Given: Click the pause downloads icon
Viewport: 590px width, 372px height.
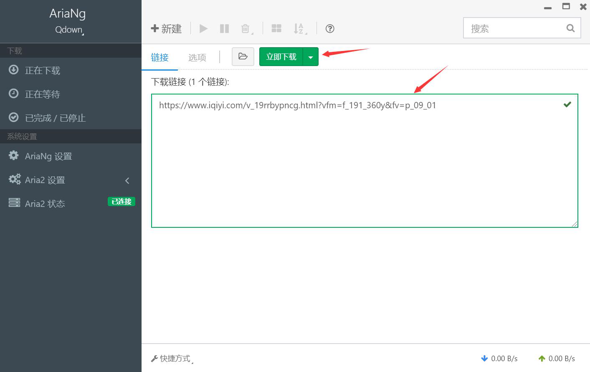Looking at the screenshot, I should click(x=224, y=28).
